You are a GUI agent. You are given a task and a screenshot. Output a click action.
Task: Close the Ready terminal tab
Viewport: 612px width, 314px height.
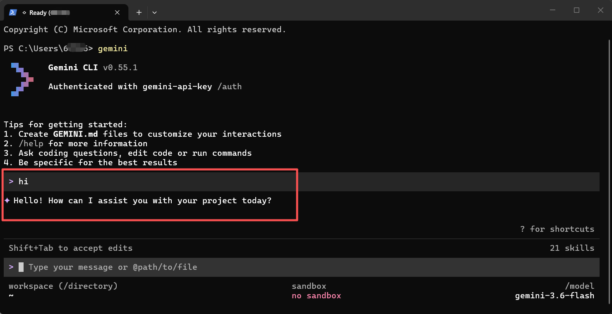point(118,12)
